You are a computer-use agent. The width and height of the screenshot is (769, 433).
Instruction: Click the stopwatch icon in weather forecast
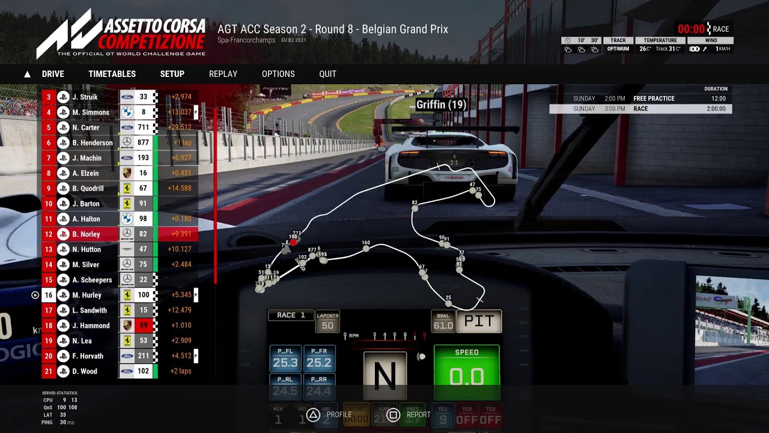(x=568, y=40)
